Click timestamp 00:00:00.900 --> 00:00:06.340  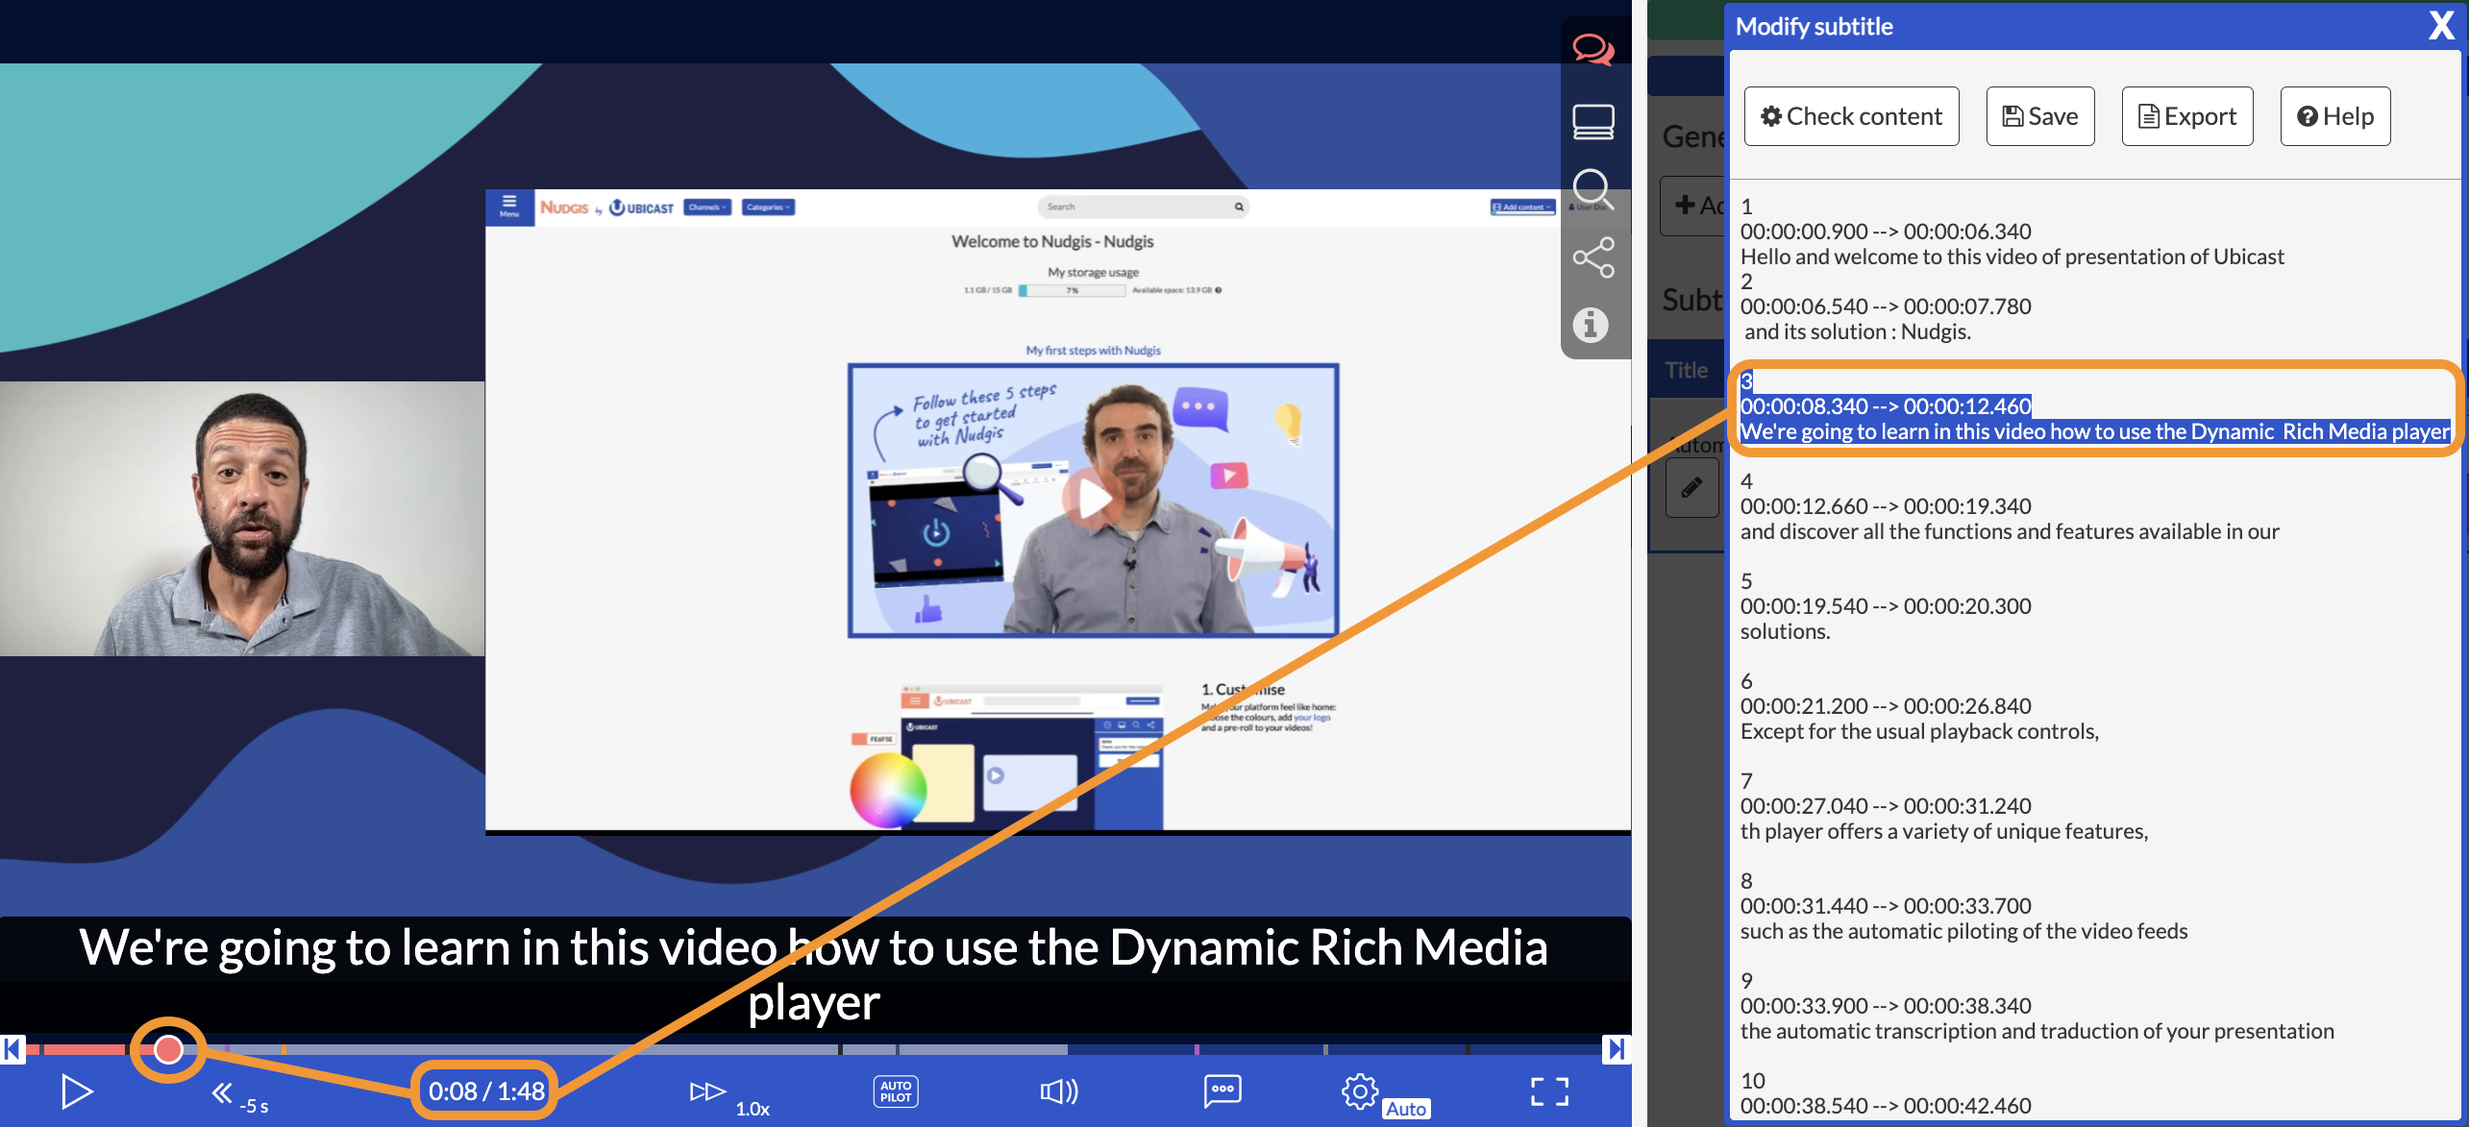[x=1885, y=232]
